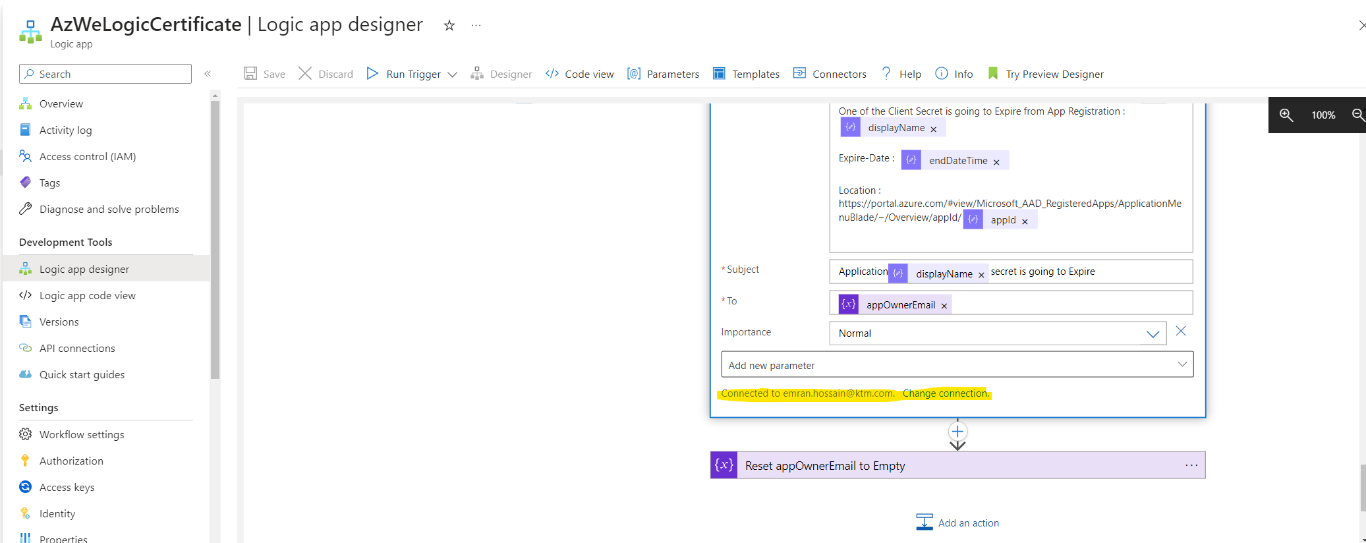Image resolution: width=1366 pixels, height=543 pixels.
Task: Open Info from the toolbar
Action: point(954,74)
